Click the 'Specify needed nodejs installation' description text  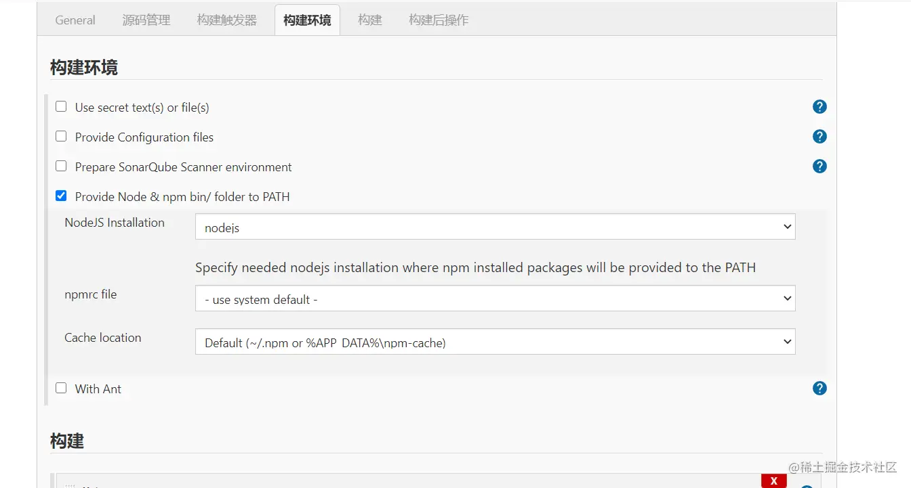click(475, 267)
